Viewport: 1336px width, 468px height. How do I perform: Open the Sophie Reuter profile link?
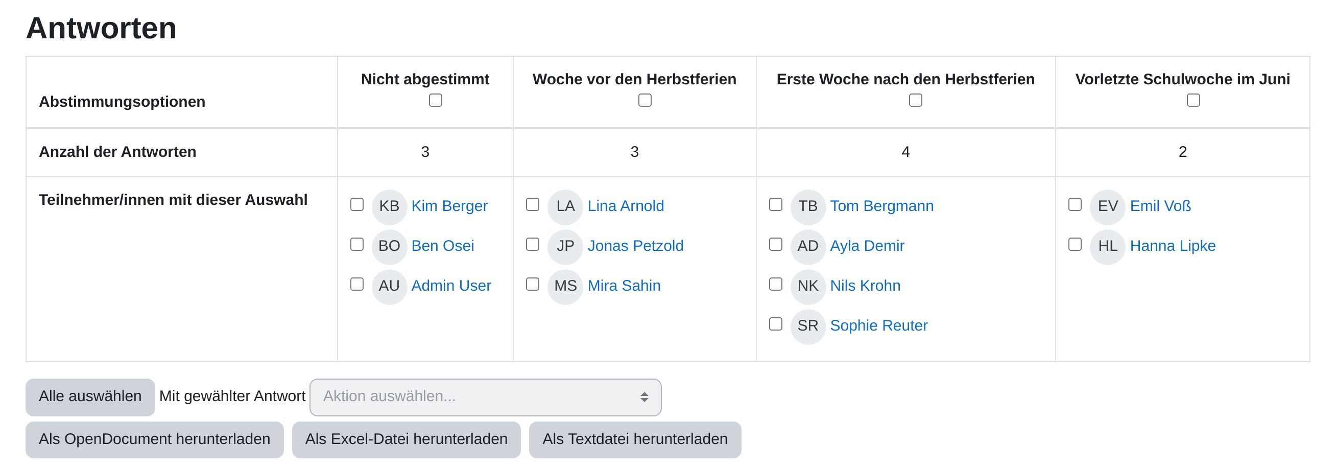coord(878,326)
